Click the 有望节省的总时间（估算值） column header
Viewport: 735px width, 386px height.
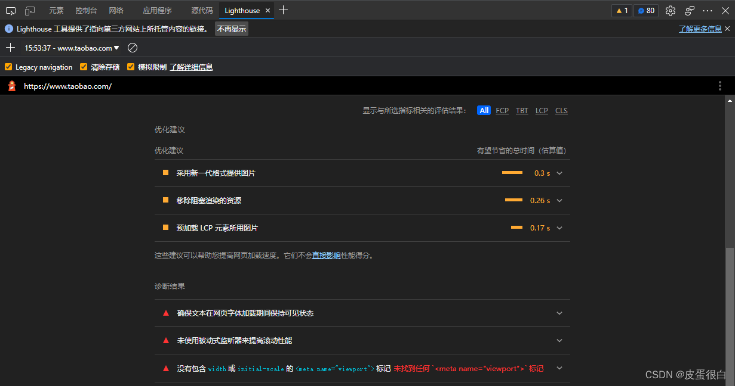521,151
